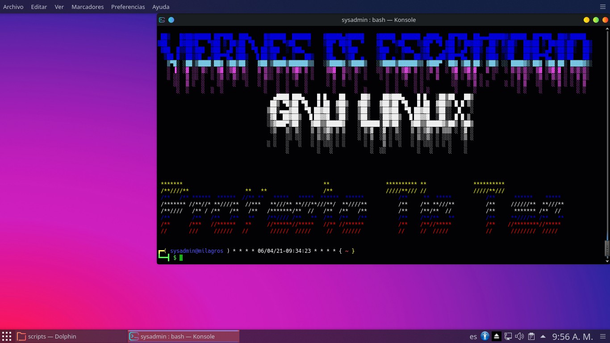Click the 9:56 A. M. clock

click(572, 336)
